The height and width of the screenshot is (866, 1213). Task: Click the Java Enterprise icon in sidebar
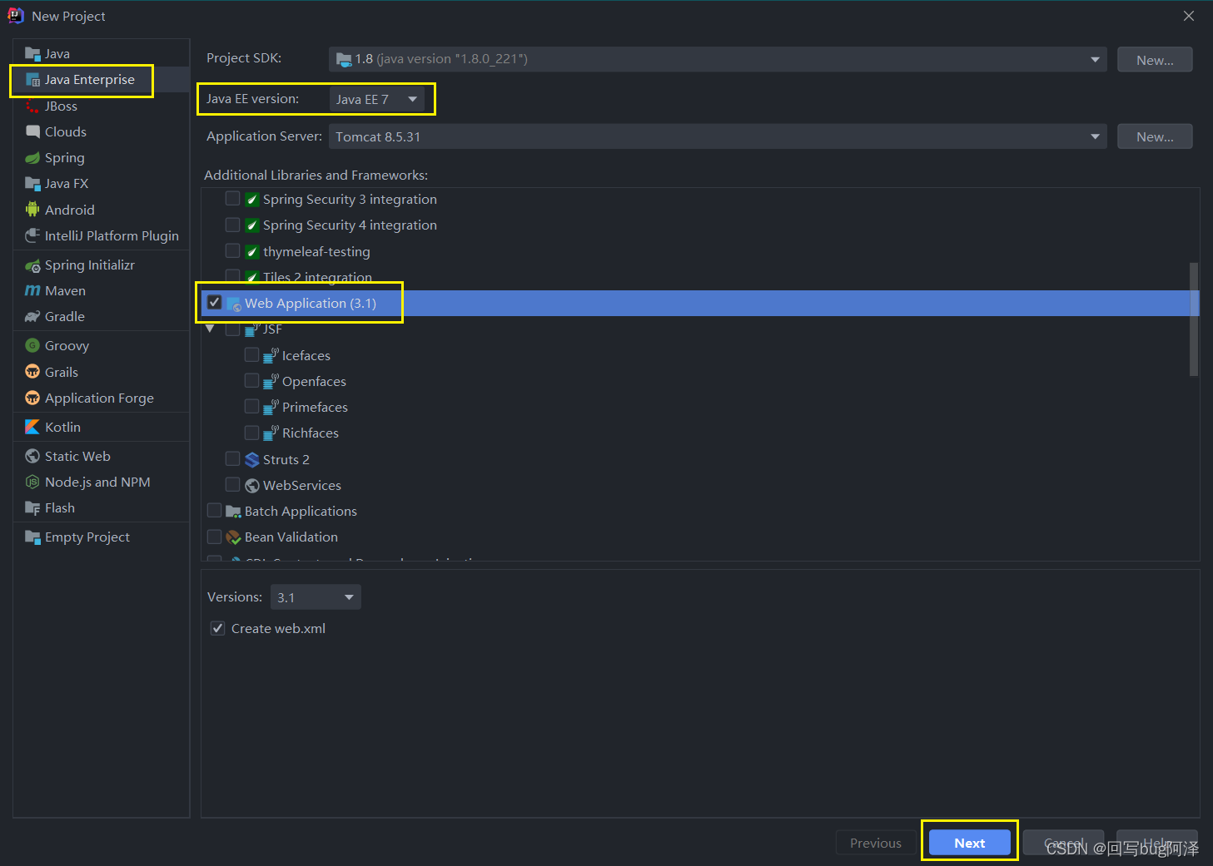(32, 80)
